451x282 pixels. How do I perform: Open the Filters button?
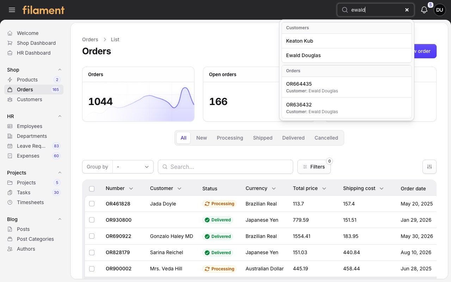click(314, 167)
